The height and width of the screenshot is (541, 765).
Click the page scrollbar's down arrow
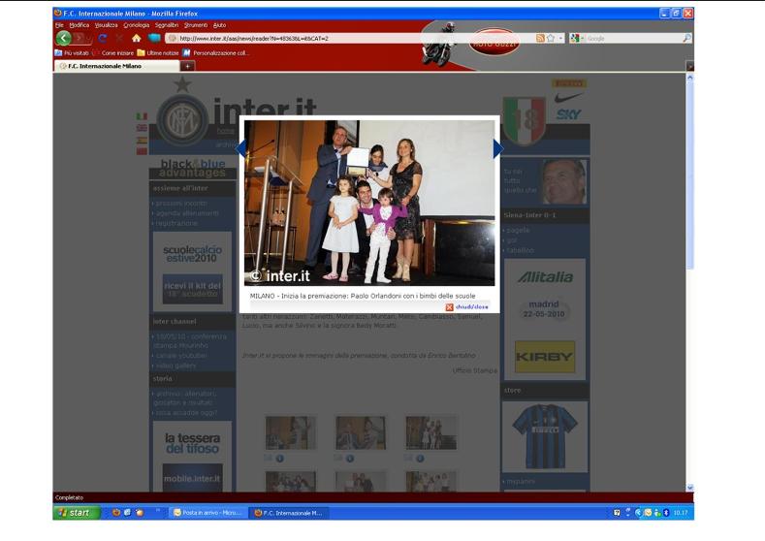tap(690, 488)
